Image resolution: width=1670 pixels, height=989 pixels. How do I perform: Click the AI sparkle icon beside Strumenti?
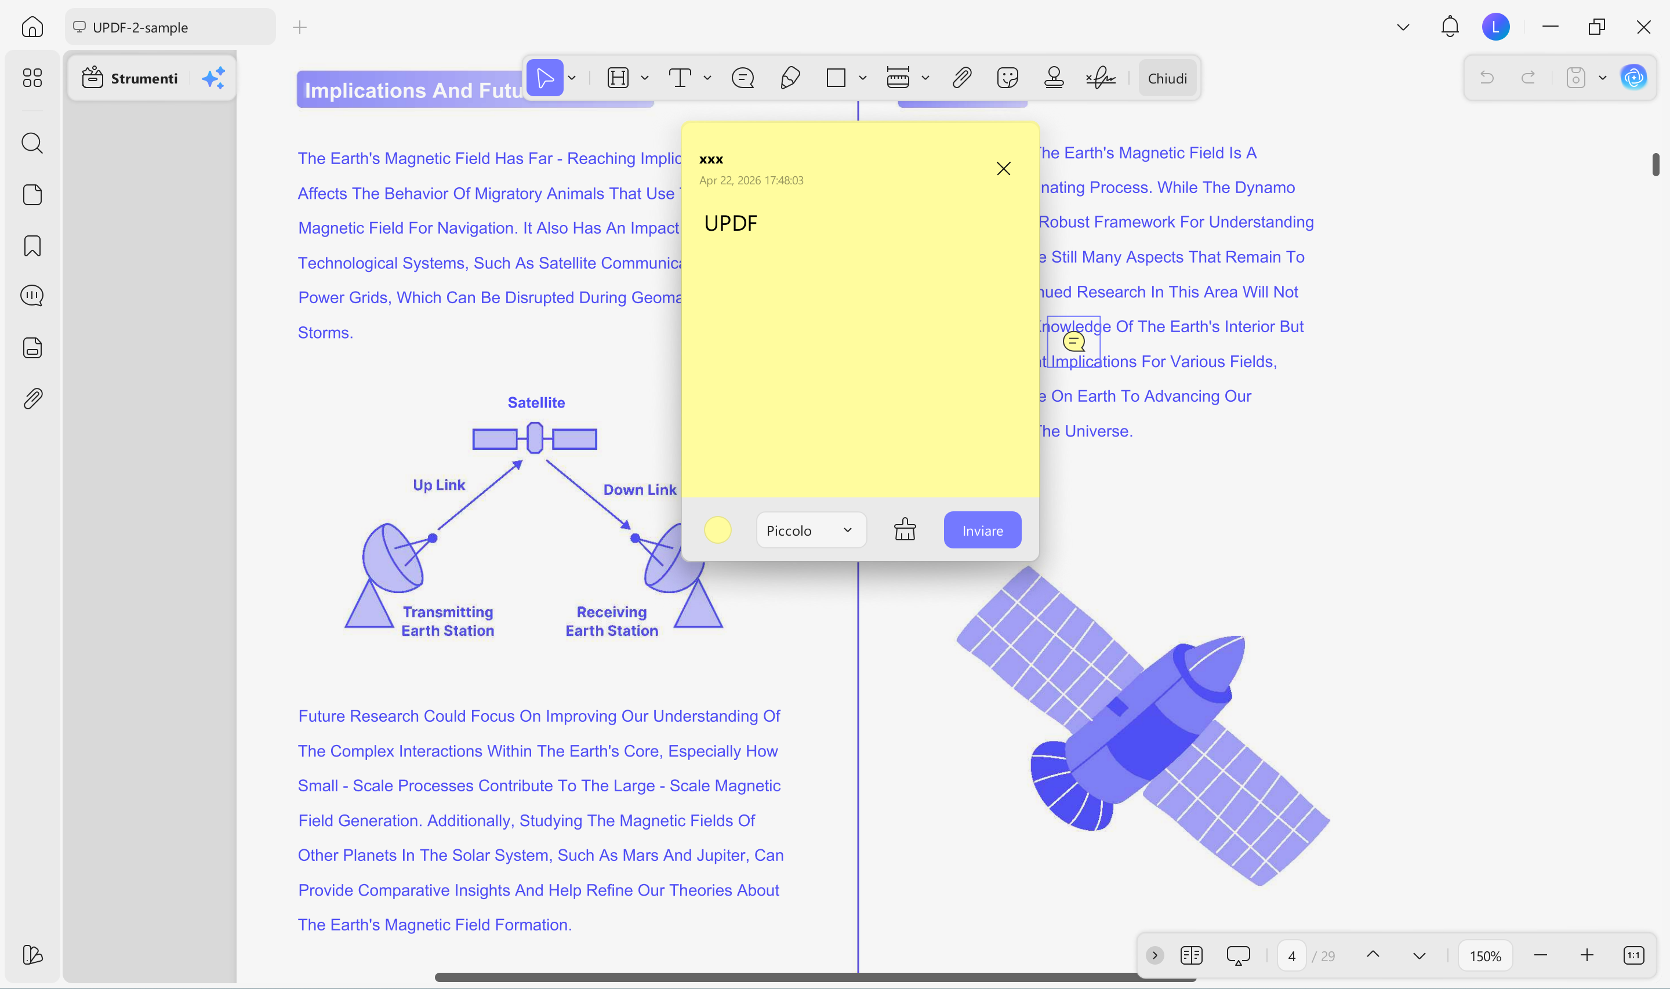click(x=213, y=78)
